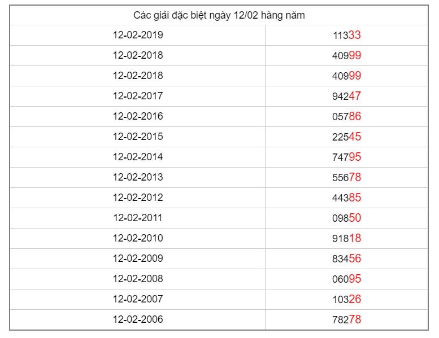Select the date cell 12-02-2007
439x338 pixels.
pos(138,299)
